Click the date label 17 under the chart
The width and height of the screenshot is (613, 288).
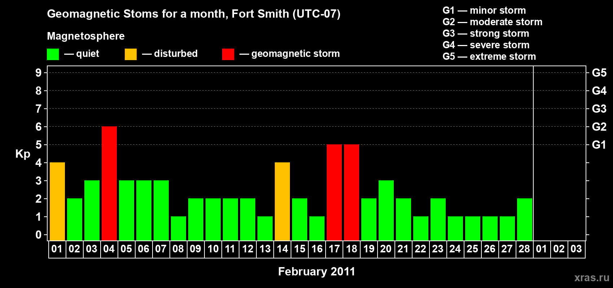(334, 249)
